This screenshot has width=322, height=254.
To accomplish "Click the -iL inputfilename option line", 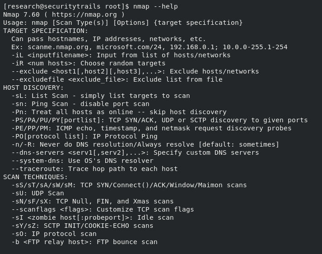I will coord(121,55).
